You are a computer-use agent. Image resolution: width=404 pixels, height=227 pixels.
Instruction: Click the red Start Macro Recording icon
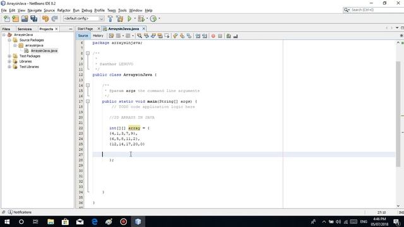pos(213,36)
